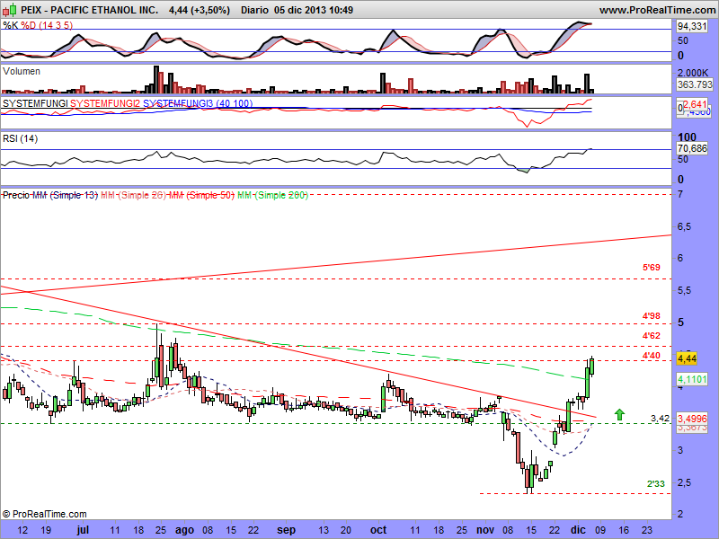Viewport: 719px width, 539px height.
Task: Click the "© ProRealTime.com" copyright text
Action: (x=44, y=514)
